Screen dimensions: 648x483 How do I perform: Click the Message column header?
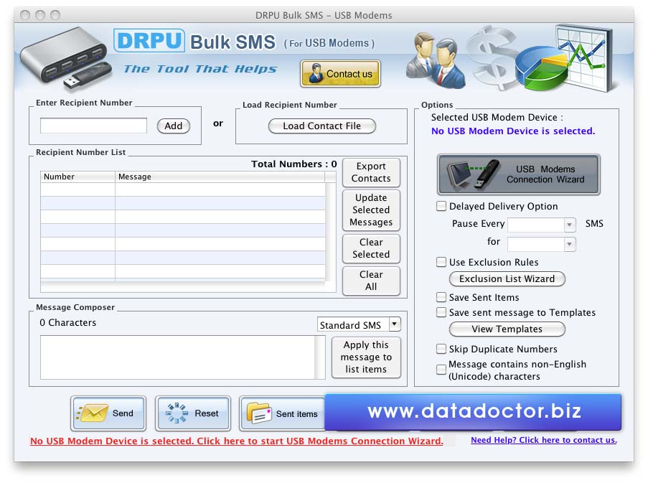[220, 177]
